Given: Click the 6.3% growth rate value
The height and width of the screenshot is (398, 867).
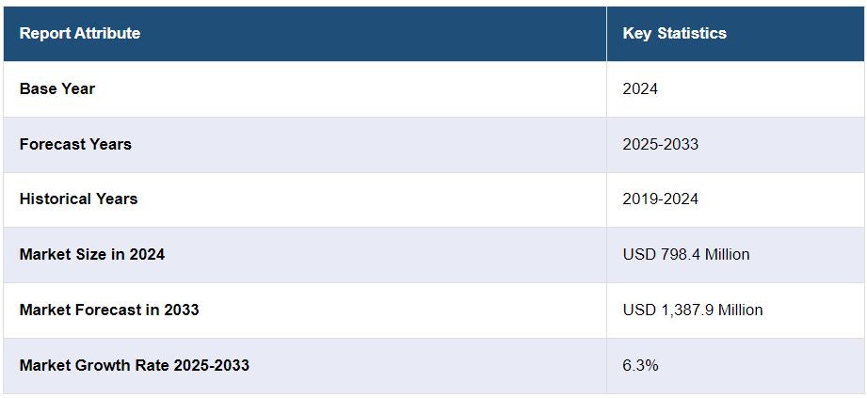Looking at the screenshot, I should tap(640, 365).
